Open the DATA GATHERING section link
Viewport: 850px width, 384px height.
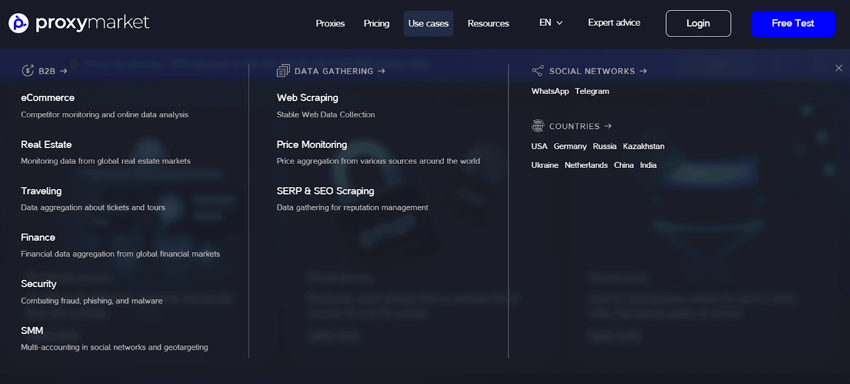pos(340,71)
